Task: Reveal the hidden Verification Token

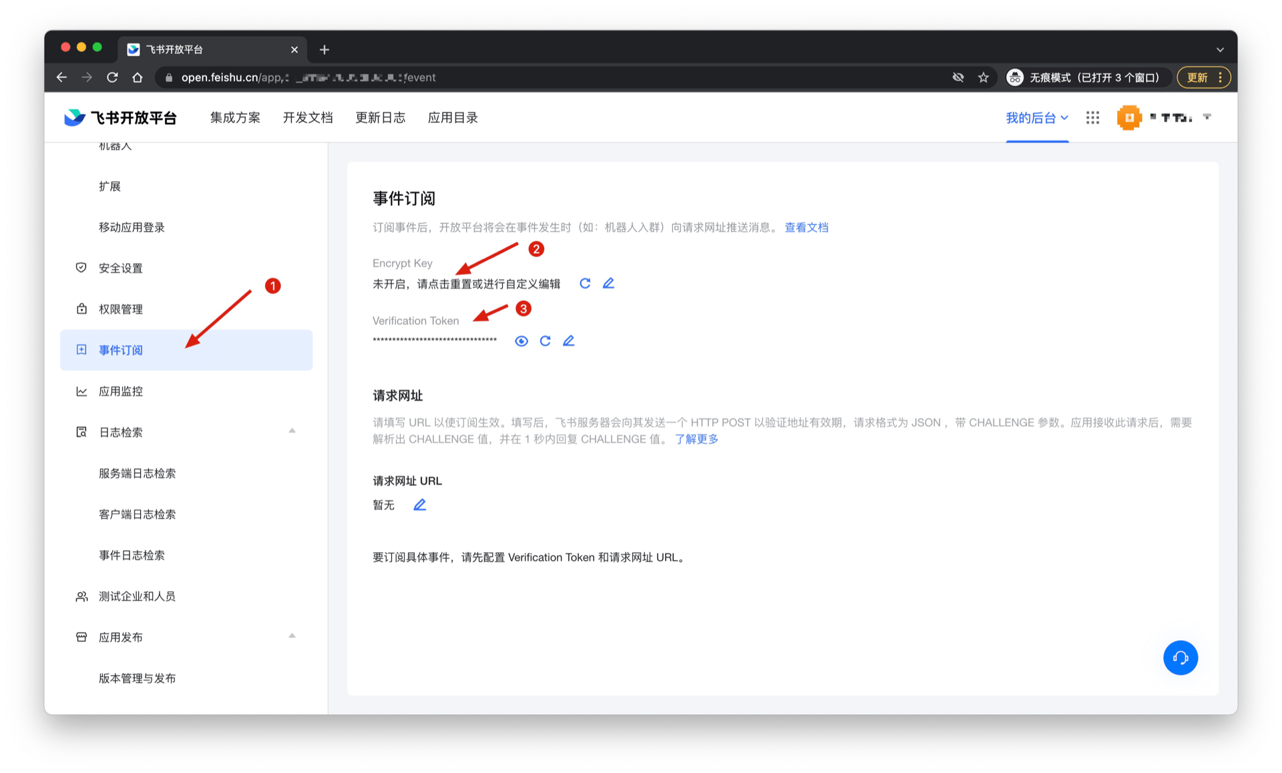Action: click(521, 341)
